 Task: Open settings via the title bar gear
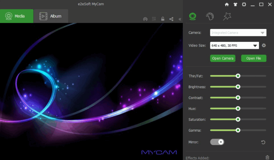tap(244, 4)
